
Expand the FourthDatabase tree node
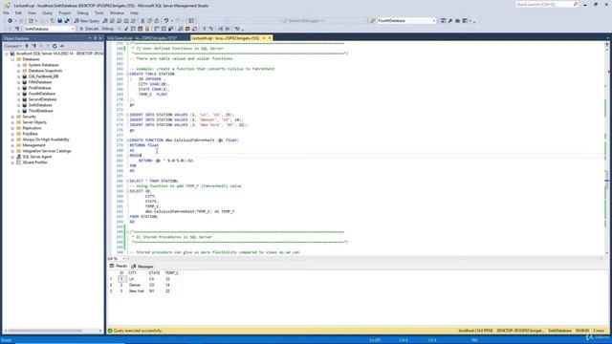pos(19,94)
